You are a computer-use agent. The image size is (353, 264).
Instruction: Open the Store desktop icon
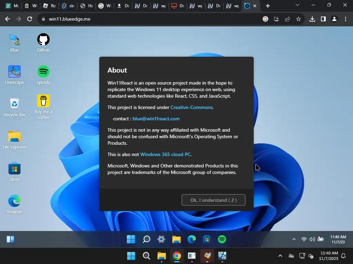(x=14, y=172)
